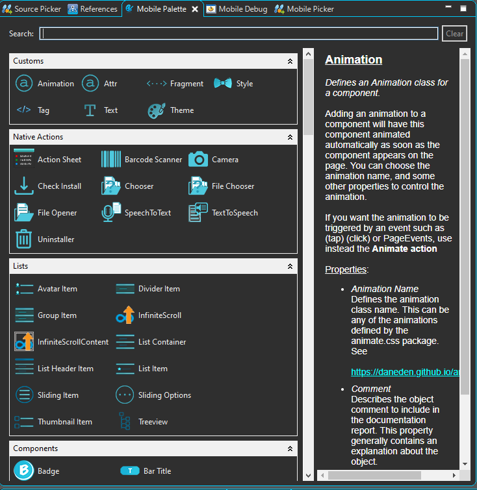Select the SpeechToText microphone icon

(x=111, y=212)
